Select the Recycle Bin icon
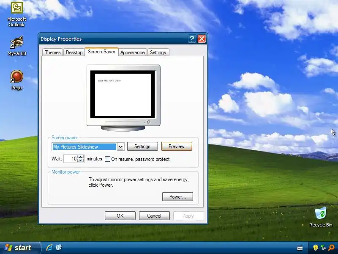Image resolution: width=338 pixels, height=254 pixels. 321,217
